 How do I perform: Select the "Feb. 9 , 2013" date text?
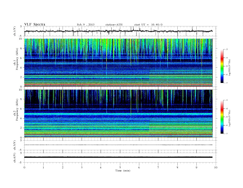86,25
